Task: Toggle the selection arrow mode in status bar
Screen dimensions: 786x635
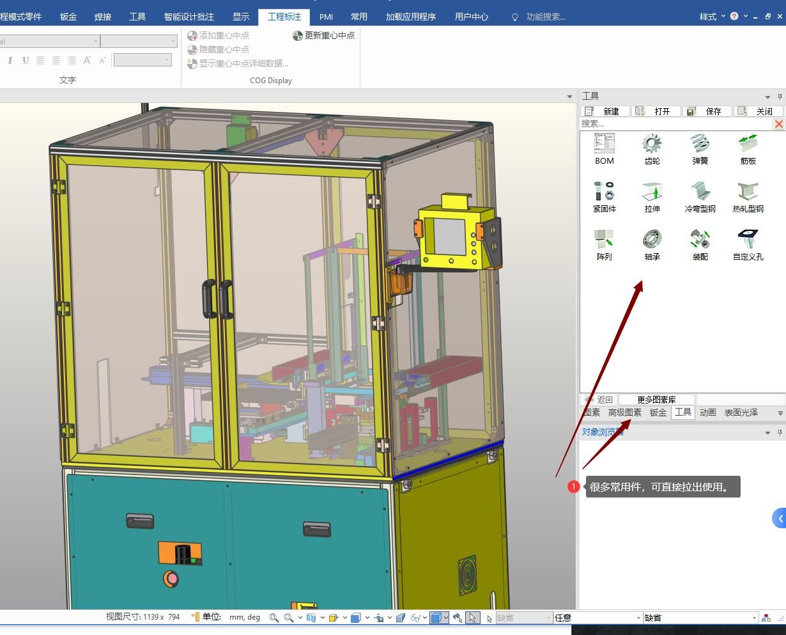Action: pos(472,618)
